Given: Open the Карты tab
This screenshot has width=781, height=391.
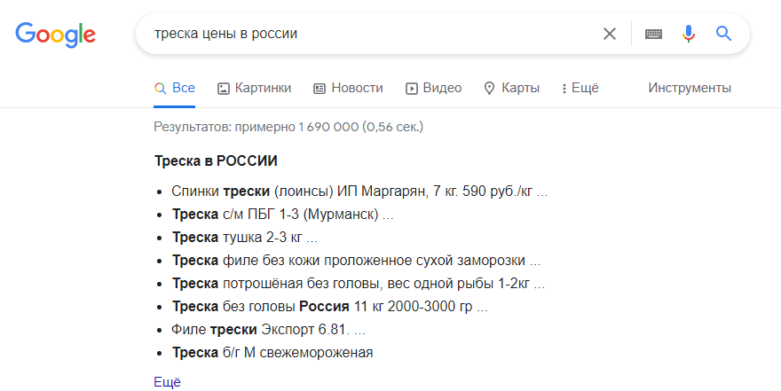Looking at the screenshot, I should 512,88.
